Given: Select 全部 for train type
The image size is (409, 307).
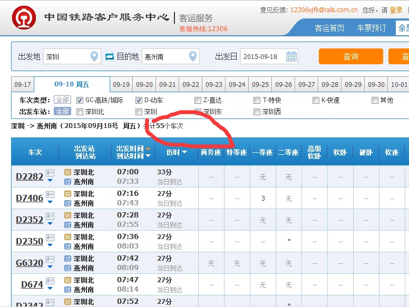Looking at the screenshot, I should tap(63, 100).
